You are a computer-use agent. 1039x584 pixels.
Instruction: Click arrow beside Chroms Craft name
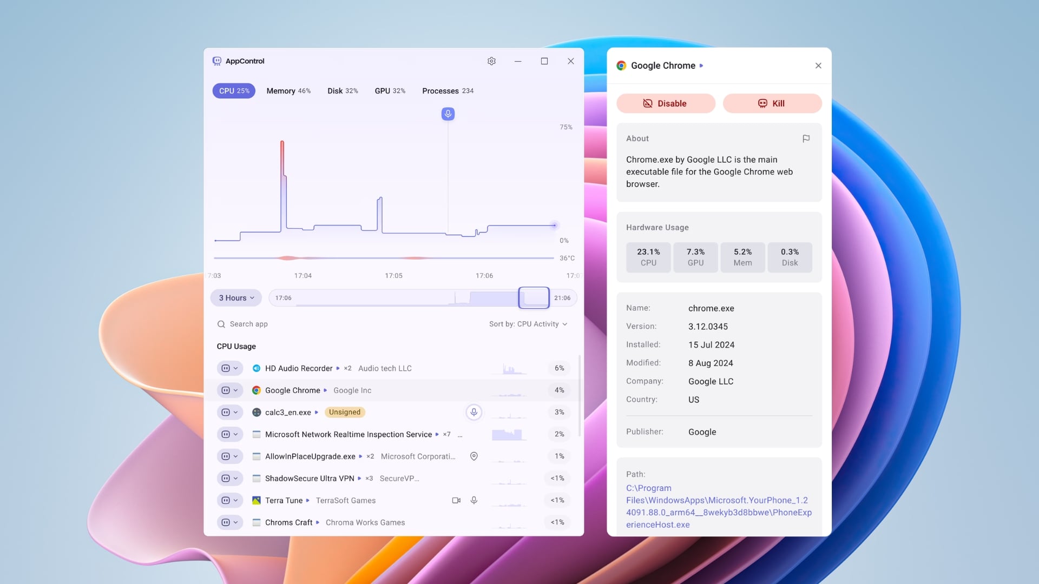click(318, 522)
